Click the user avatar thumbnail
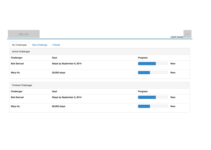Screen dimensions: 211x150 pos(187,34)
